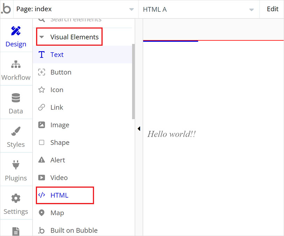Click the star Icon element
This screenshot has height=236, width=284.
click(42, 90)
